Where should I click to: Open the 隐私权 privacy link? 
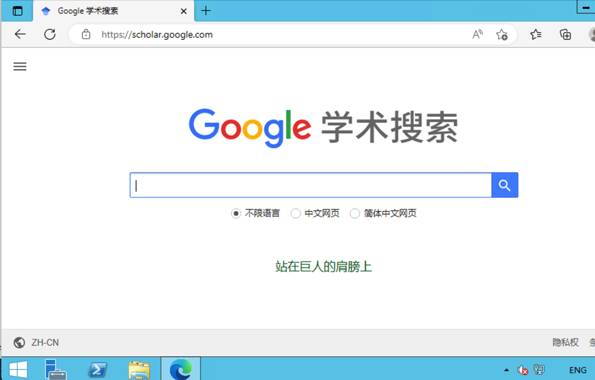pyautogui.click(x=565, y=342)
